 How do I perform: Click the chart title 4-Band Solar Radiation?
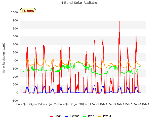coord(80,3)
